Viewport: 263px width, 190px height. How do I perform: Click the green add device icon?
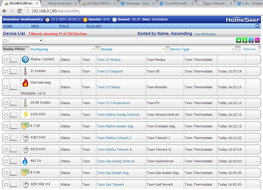point(238,40)
